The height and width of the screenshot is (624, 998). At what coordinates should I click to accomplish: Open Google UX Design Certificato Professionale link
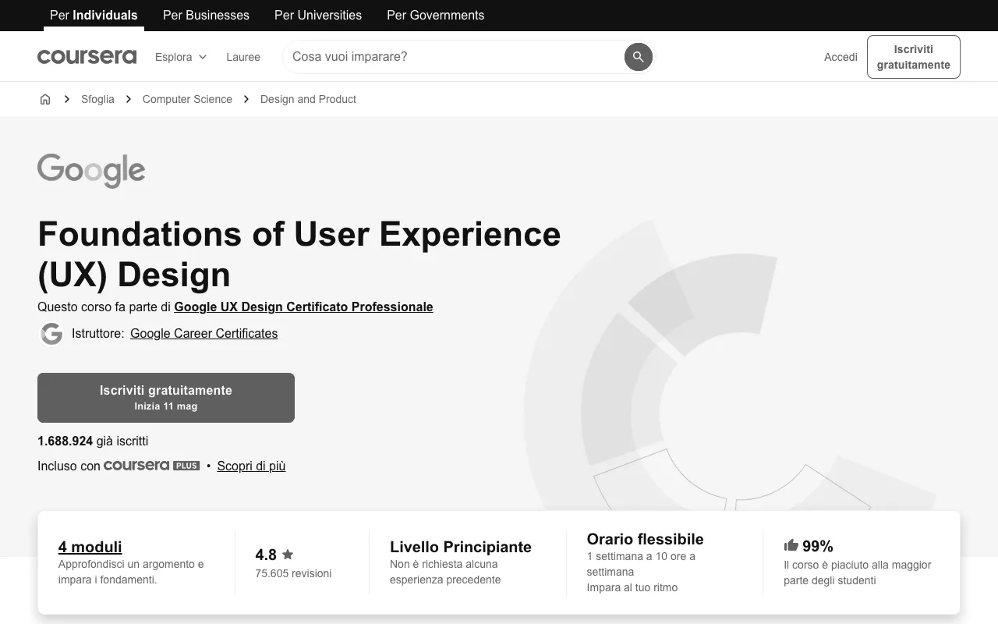coord(303,307)
